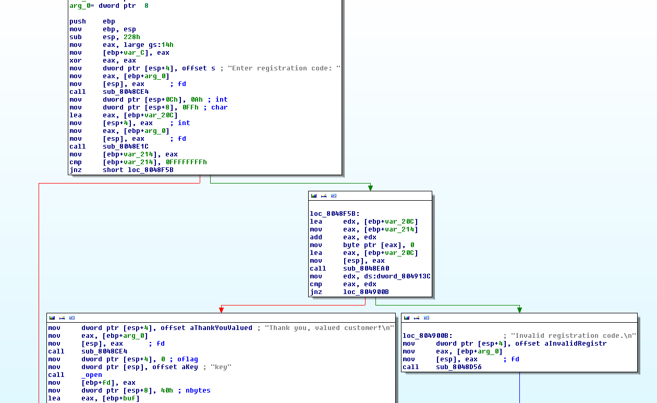Click the 'mov edx, ds:dword_804913C' line
This screenshot has height=403, width=657.
pos(370,276)
